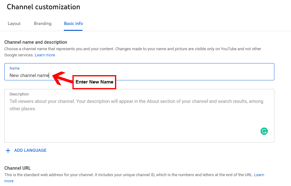Image resolution: width=291 pixels, height=186 pixels.
Task: Open the Branding tab
Action: point(43,23)
